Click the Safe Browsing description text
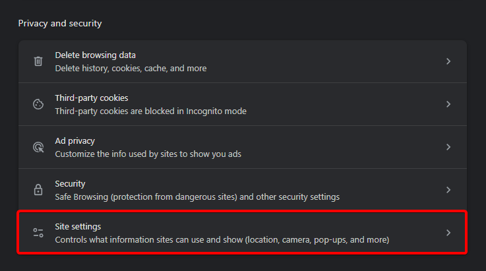This screenshot has height=271, width=486. point(197,196)
